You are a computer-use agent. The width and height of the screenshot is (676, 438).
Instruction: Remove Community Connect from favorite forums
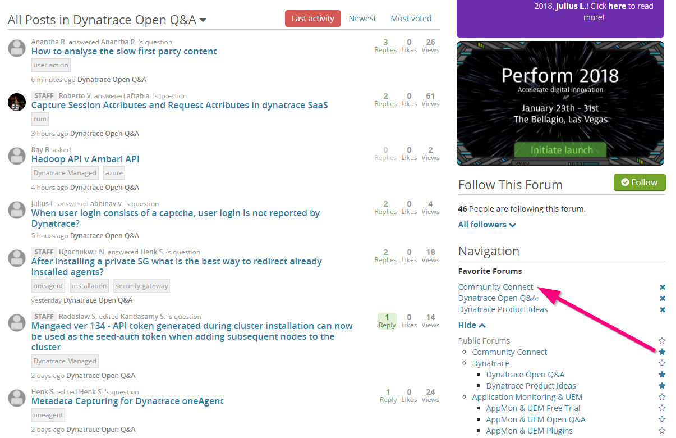(663, 288)
